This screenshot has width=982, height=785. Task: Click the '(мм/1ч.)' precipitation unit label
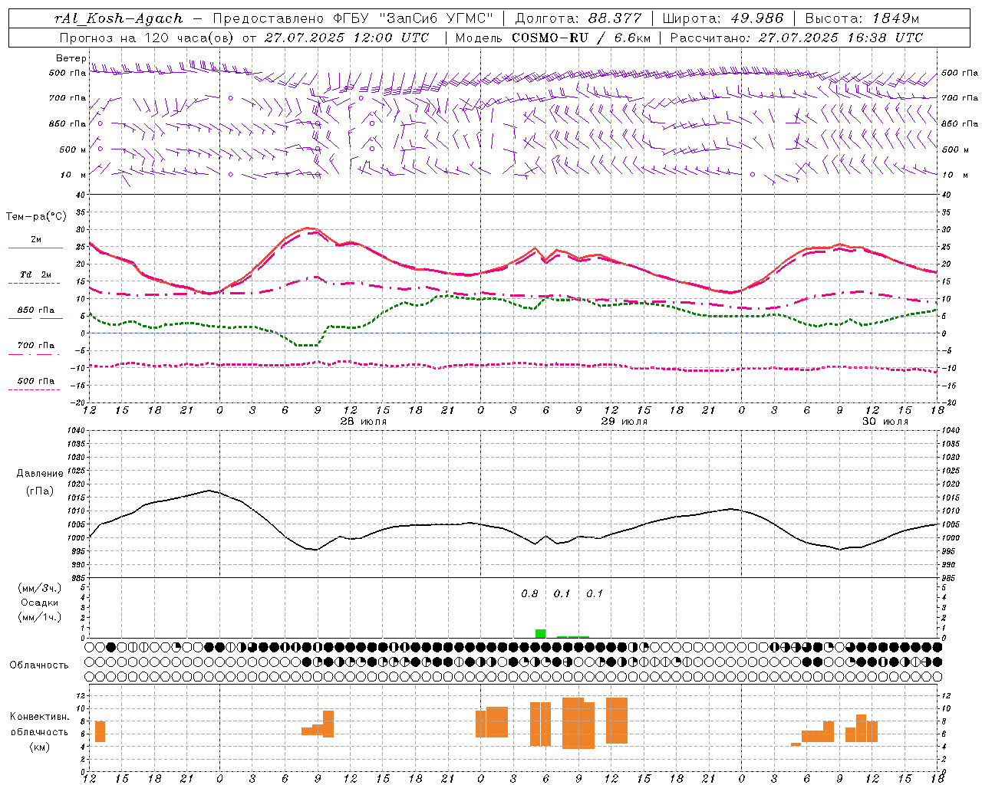click(40, 618)
